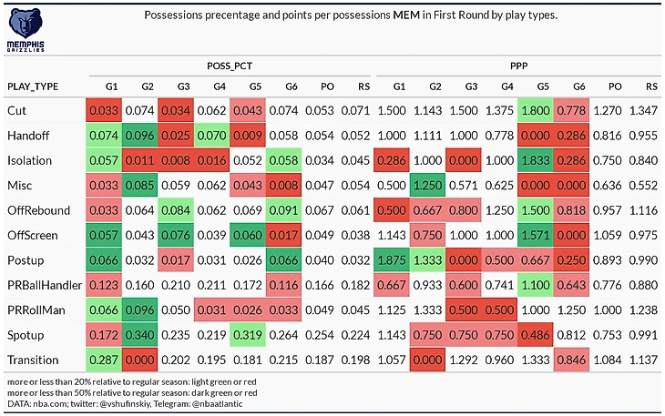
Task: Click the PPP group header
Action: coord(517,66)
